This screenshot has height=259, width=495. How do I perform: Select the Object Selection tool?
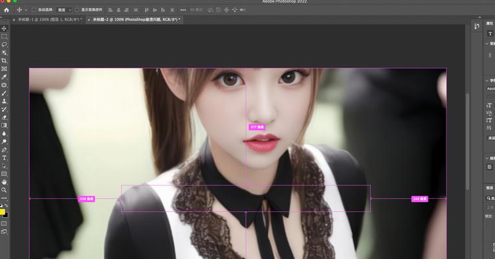coord(4,52)
